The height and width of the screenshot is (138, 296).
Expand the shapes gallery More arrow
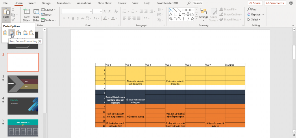(196, 19)
